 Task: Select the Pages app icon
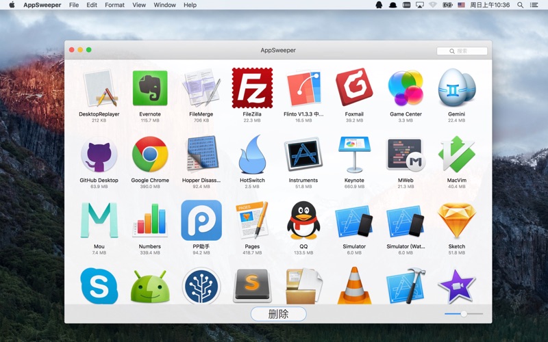point(252,220)
